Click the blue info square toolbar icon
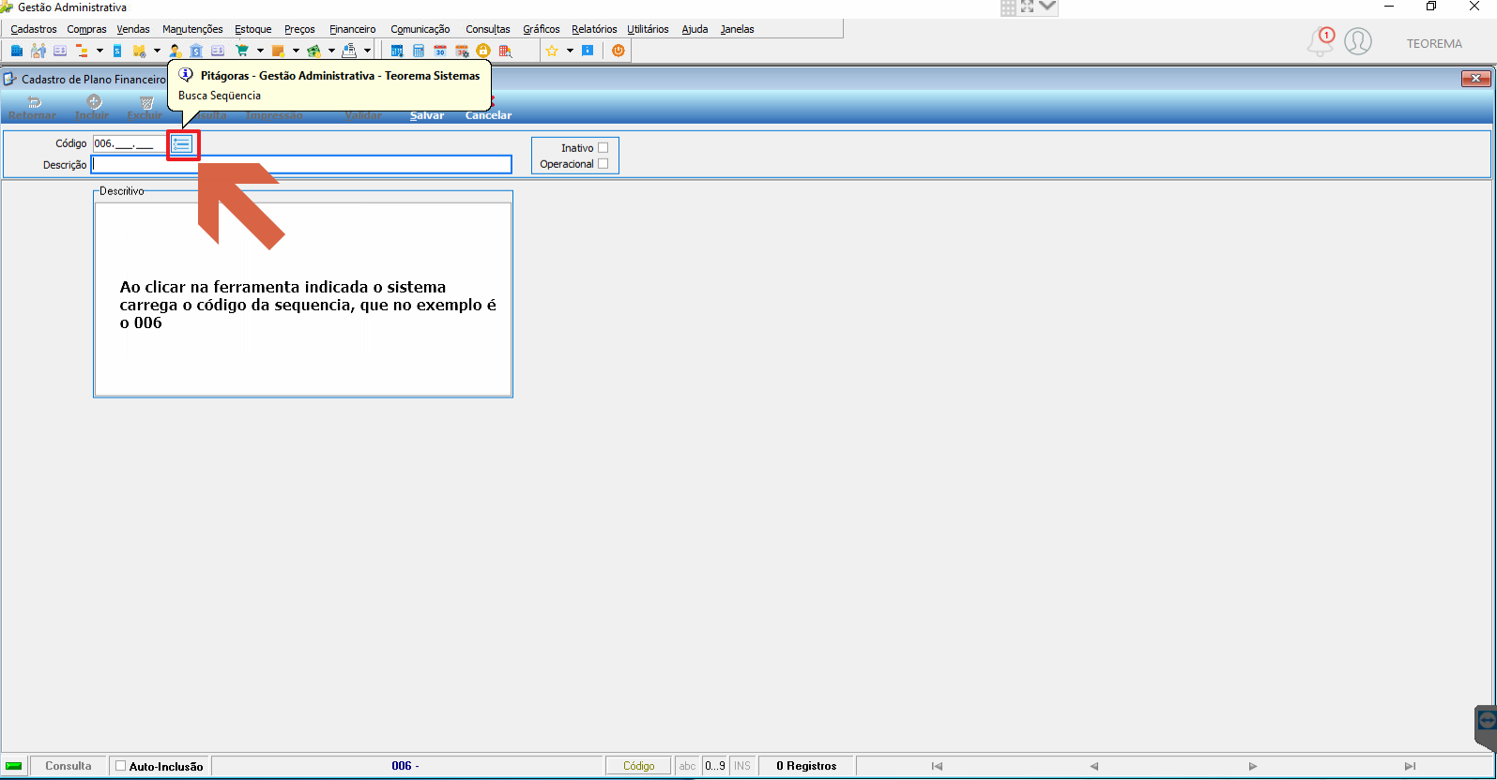 (588, 51)
